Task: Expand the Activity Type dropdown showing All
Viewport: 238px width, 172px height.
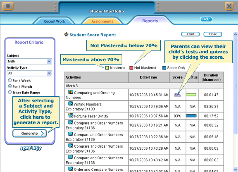Action: [29, 73]
